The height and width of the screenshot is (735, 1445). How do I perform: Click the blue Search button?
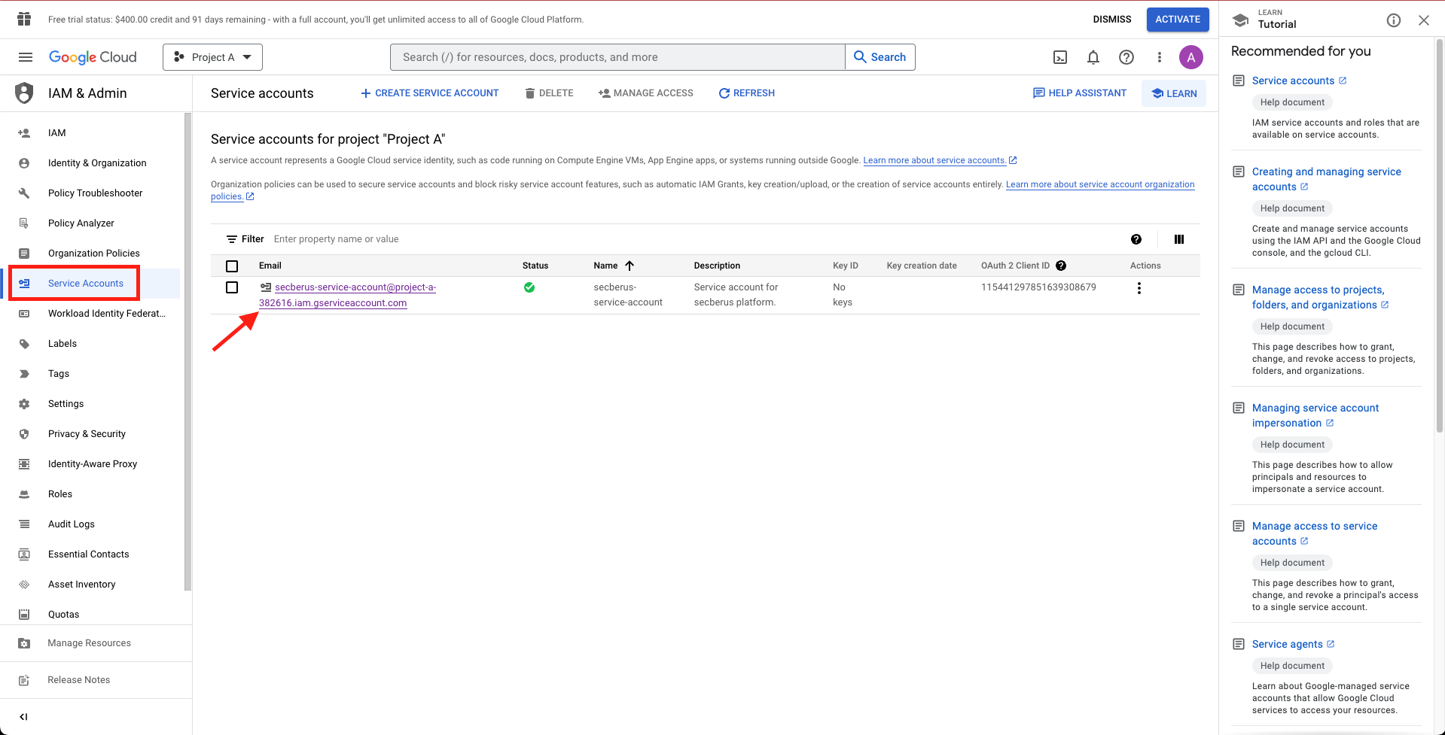pyautogui.click(x=880, y=57)
